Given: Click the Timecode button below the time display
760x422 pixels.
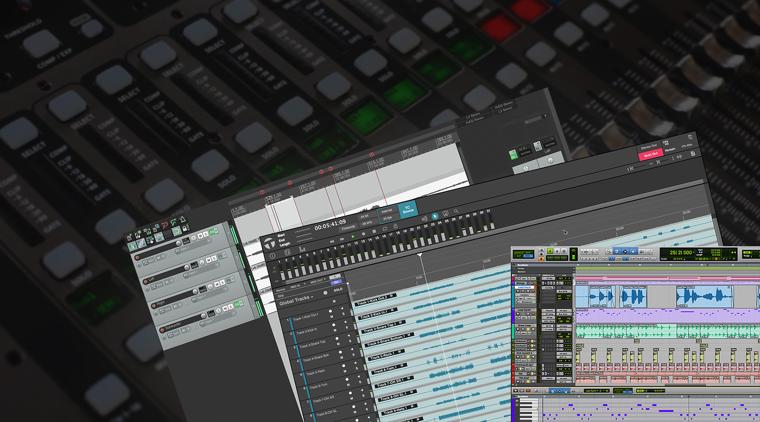Looking at the screenshot, I should coord(348,228).
